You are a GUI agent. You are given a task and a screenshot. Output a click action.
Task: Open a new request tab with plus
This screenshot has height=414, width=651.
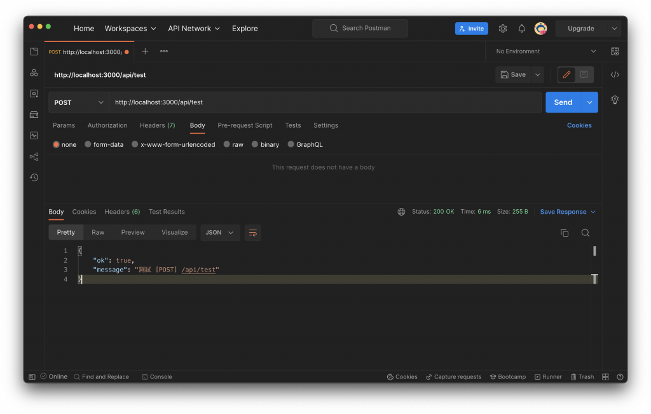click(145, 52)
